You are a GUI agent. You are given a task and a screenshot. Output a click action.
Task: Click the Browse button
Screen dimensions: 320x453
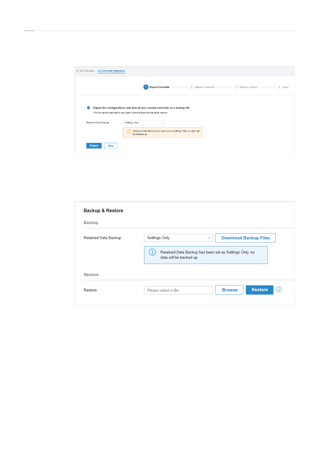click(229, 290)
